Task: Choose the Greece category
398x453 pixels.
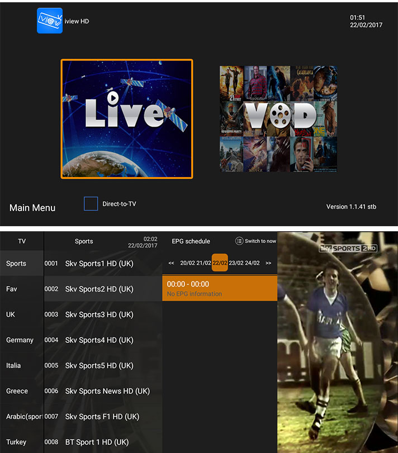Action: pos(22,391)
